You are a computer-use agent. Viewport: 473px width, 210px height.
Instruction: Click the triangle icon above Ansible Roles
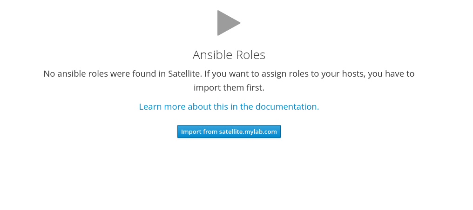click(229, 23)
